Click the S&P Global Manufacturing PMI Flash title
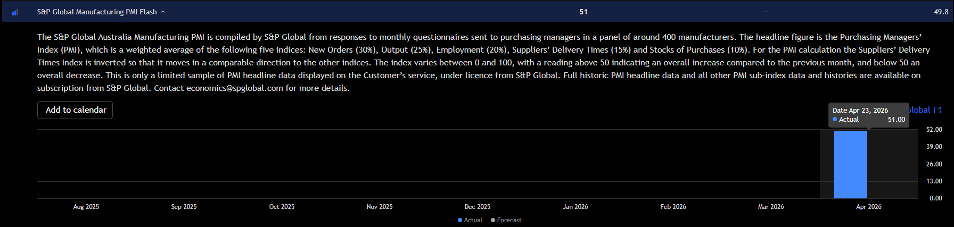The width and height of the screenshot is (954, 227). [97, 12]
